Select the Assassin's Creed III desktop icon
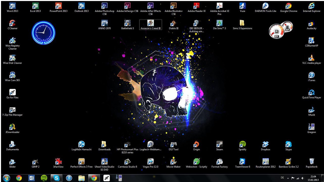Screen dimensions: 324x182 pos(151,24)
